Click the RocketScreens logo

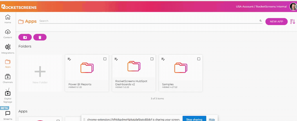pos(19,7)
